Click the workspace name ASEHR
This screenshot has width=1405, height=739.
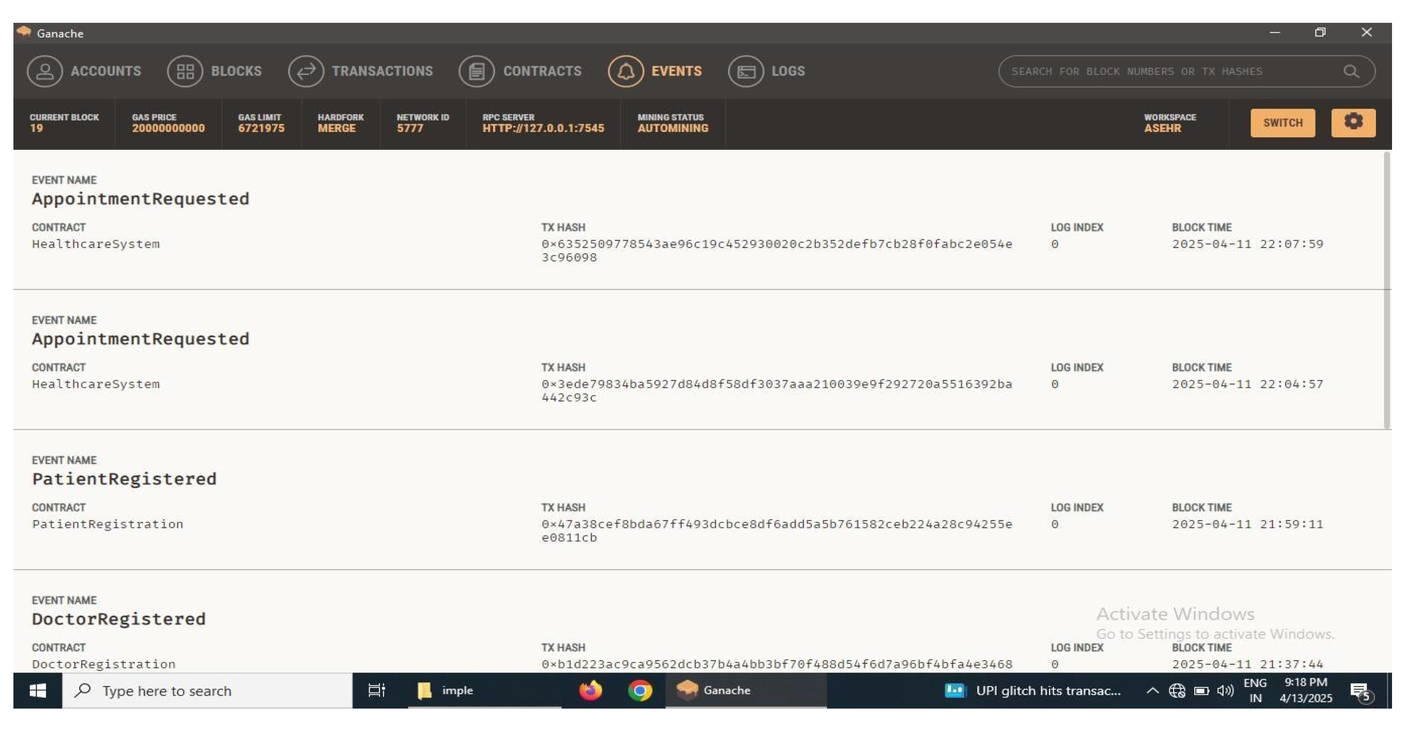(x=1162, y=128)
